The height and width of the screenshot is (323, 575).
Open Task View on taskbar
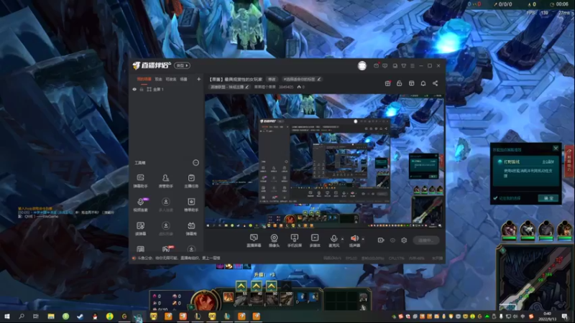point(36,317)
